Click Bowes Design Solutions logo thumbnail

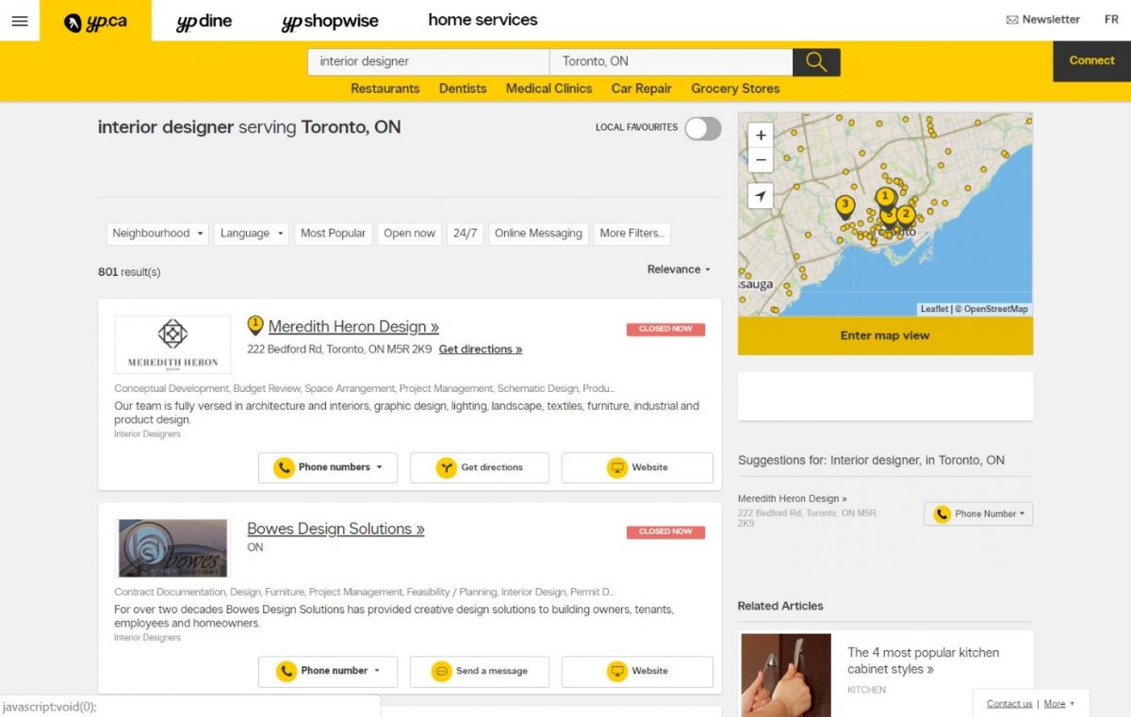coord(172,548)
